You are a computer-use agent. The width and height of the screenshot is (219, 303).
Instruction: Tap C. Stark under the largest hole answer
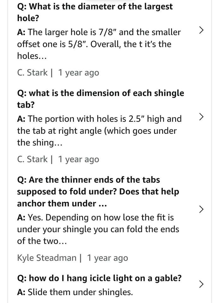(x=32, y=73)
